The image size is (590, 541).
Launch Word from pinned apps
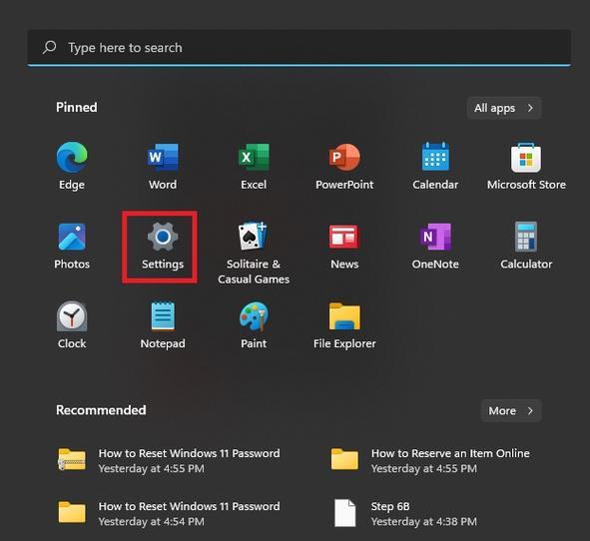click(163, 166)
